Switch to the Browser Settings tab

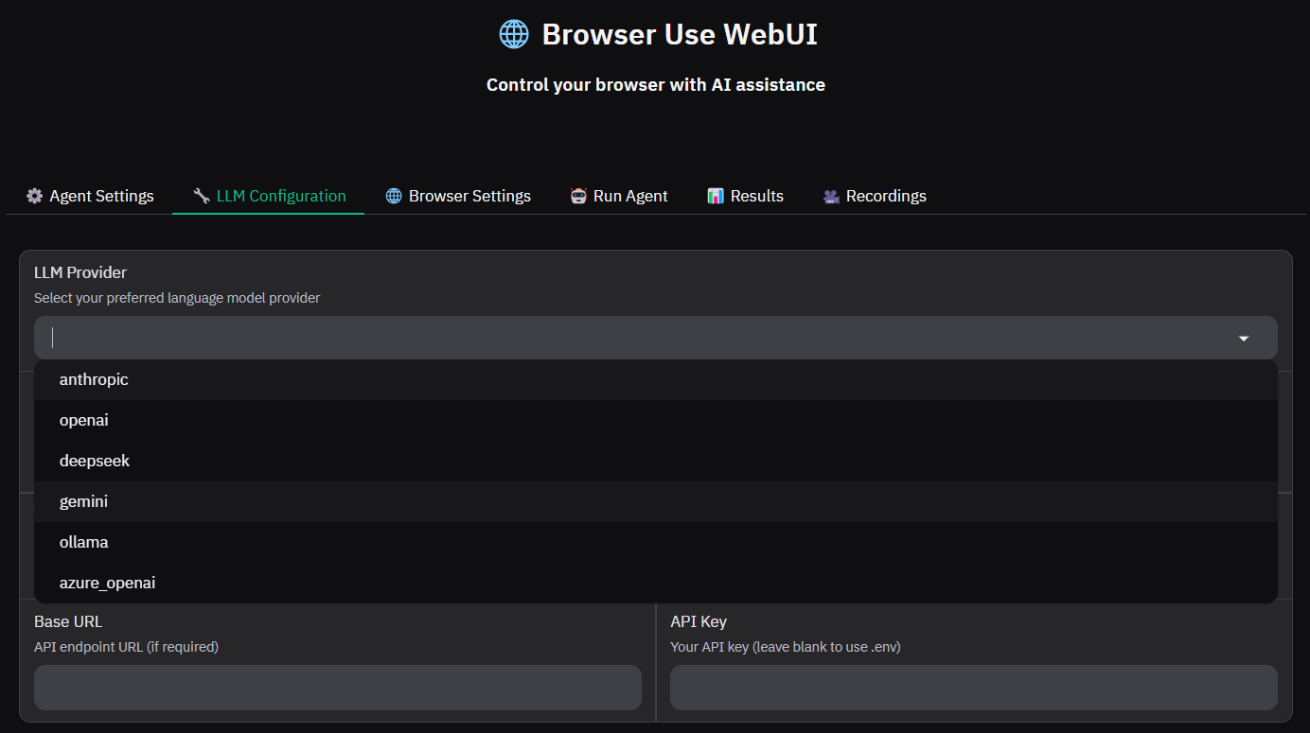pyautogui.click(x=458, y=196)
